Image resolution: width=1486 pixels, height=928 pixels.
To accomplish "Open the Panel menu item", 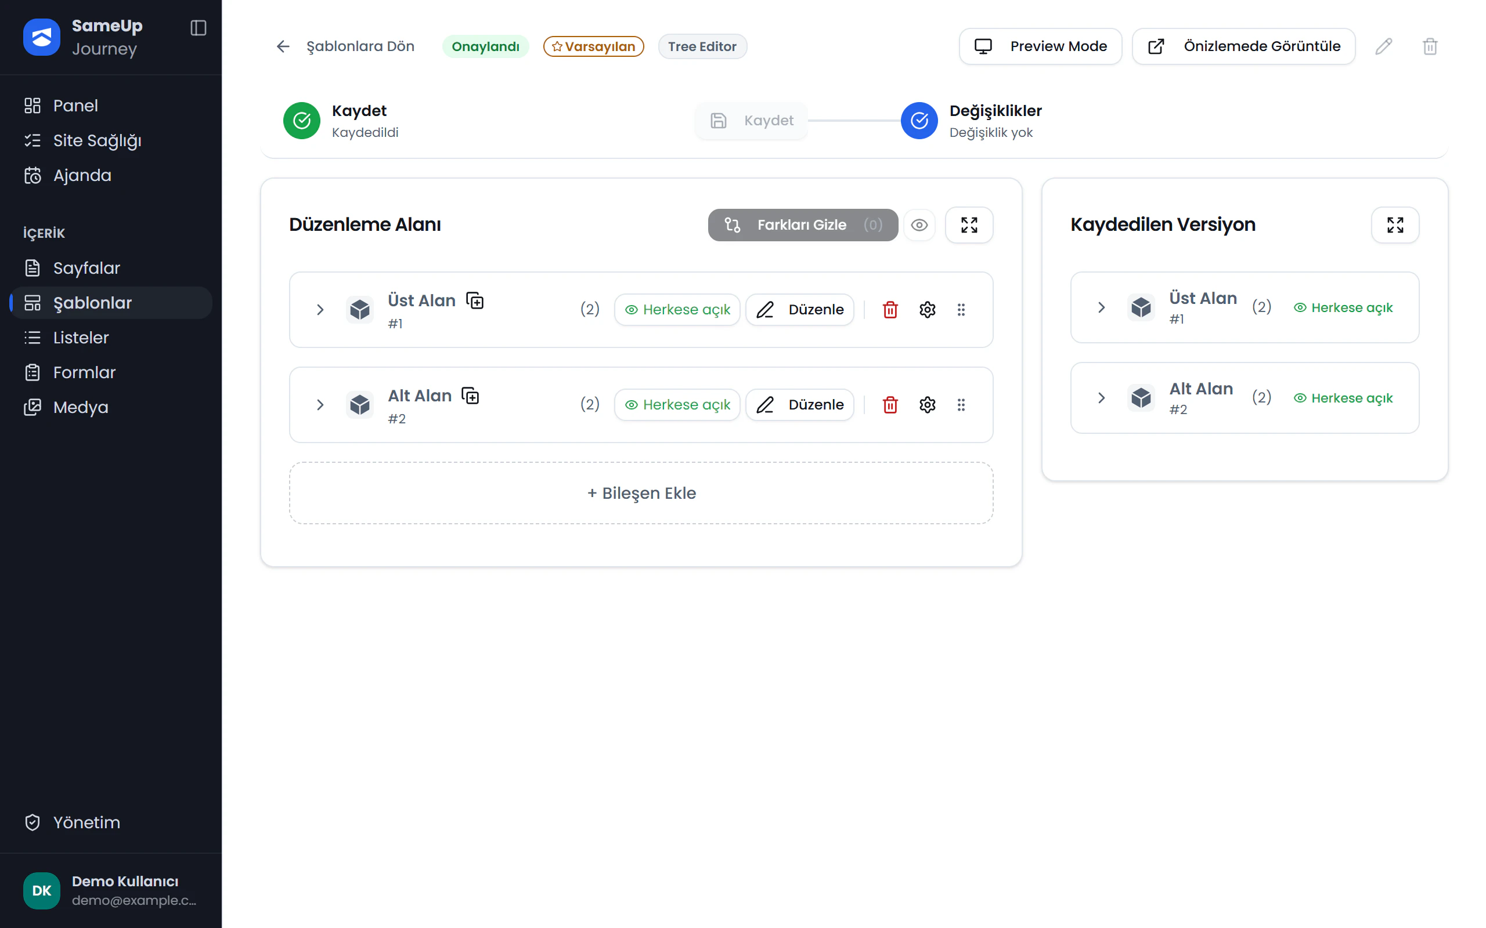I will (x=110, y=106).
